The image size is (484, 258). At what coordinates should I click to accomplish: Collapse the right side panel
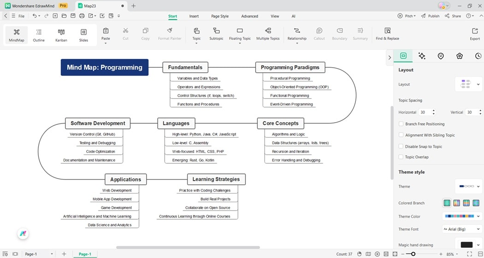(x=390, y=58)
